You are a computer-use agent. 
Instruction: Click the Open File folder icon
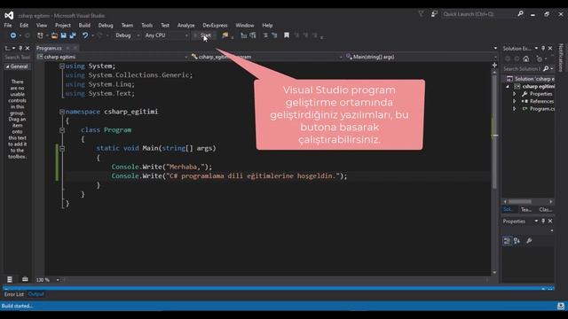tap(54, 35)
